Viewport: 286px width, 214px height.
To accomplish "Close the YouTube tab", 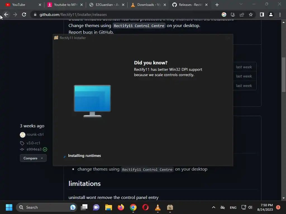I will [x=40, y=5].
